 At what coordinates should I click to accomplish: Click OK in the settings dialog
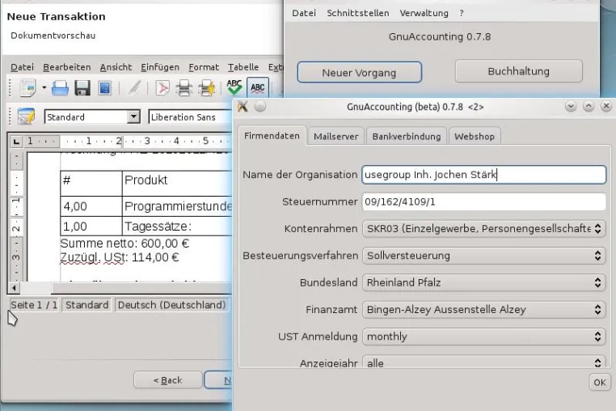600,383
